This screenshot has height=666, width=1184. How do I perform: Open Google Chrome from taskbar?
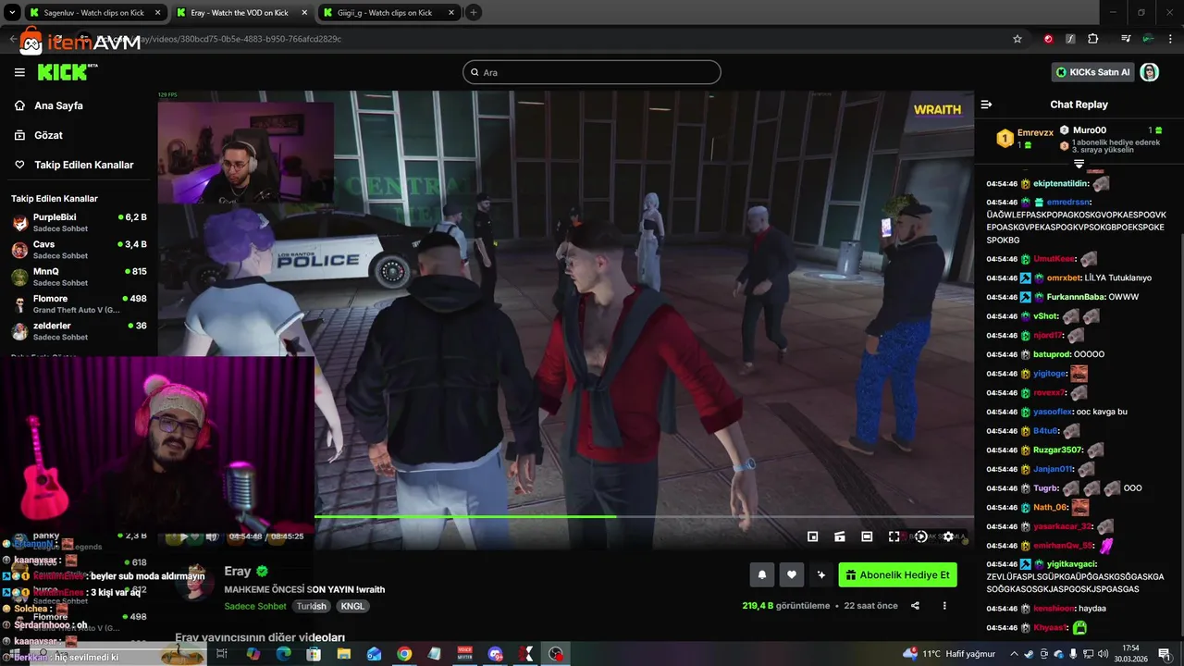tap(404, 654)
